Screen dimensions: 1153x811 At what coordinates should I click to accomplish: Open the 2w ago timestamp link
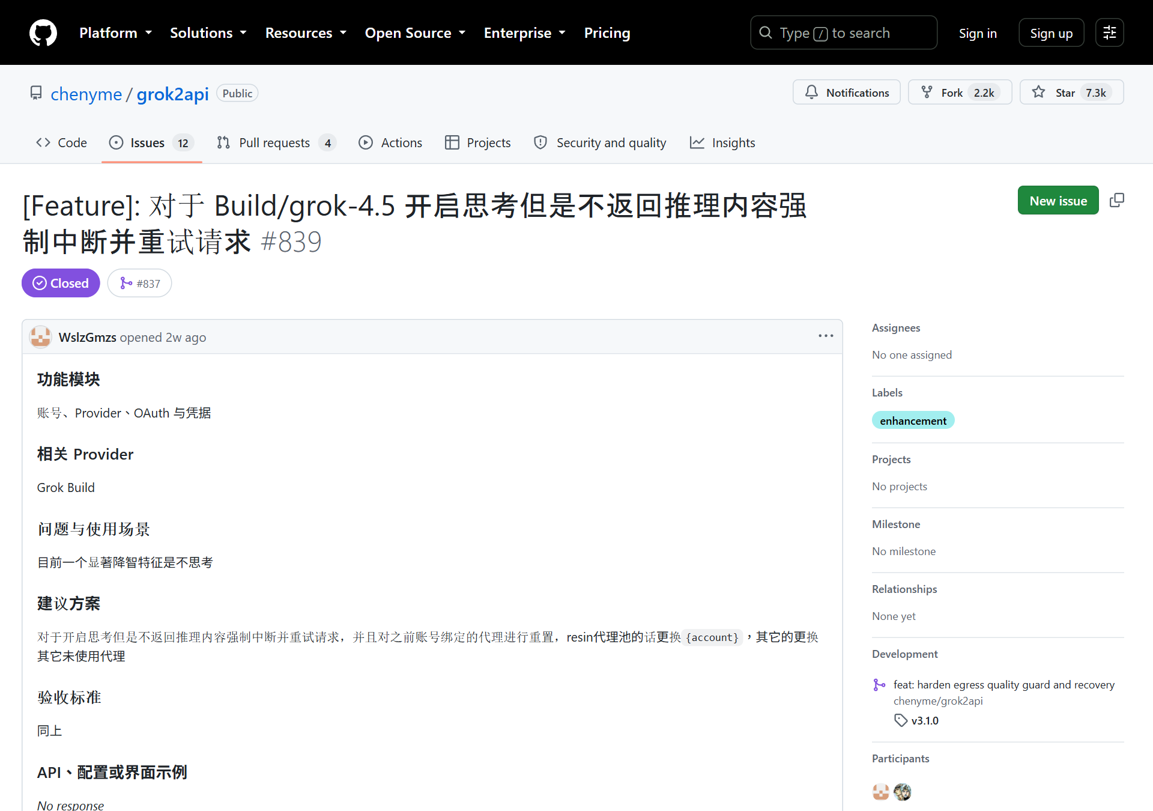pos(186,337)
